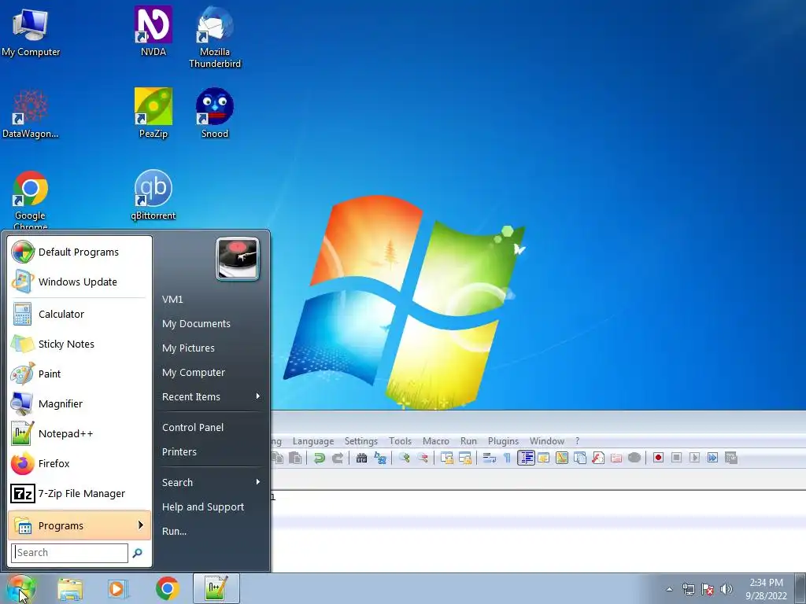Click Notepad++ user defined language icon
This screenshot has width=806, height=604.
543,458
